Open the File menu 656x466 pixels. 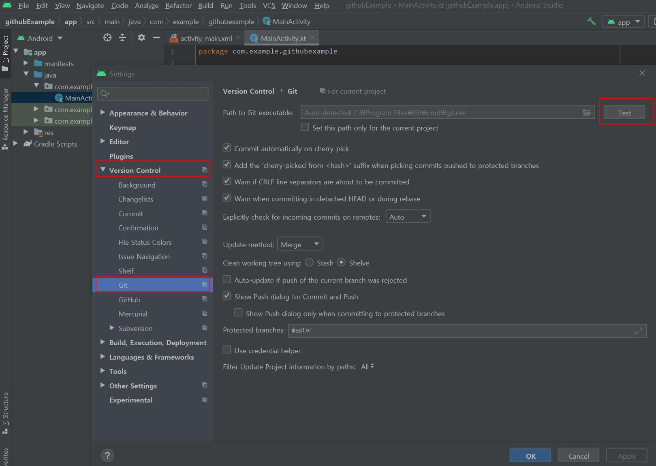pyautogui.click(x=24, y=6)
